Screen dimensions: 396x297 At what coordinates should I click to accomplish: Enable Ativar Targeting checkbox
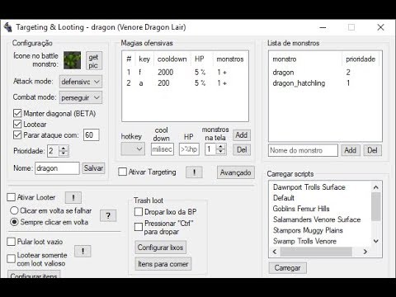tap(122, 172)
